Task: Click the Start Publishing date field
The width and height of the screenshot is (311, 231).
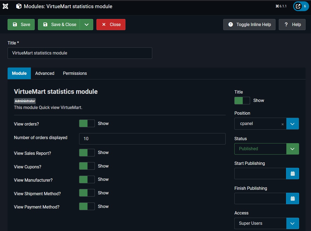Action: pyautogui.click(x=260, y=174)
